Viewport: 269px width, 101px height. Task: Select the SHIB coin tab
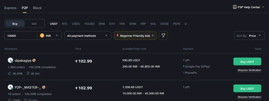point(133,24)
